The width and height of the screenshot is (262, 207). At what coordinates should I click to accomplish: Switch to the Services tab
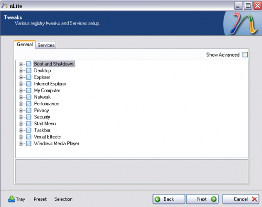[46, 45]
